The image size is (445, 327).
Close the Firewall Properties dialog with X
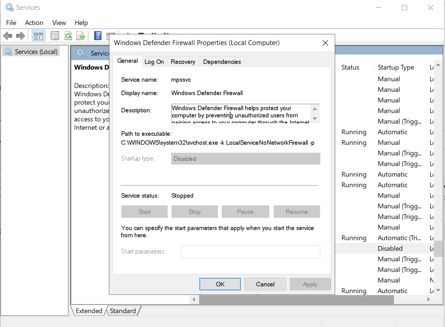(x=325, y=43)
